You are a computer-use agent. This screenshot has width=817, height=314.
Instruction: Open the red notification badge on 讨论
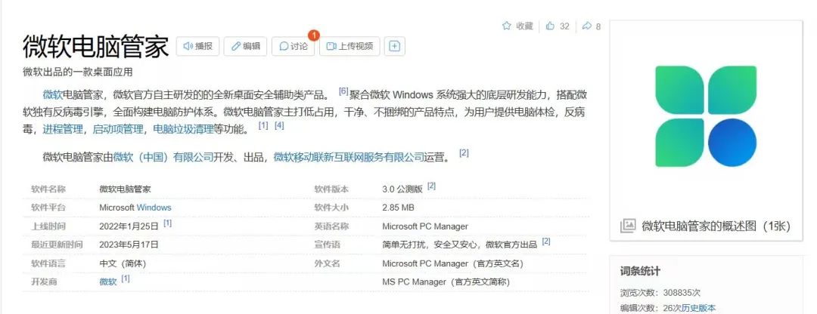[314, 35]
